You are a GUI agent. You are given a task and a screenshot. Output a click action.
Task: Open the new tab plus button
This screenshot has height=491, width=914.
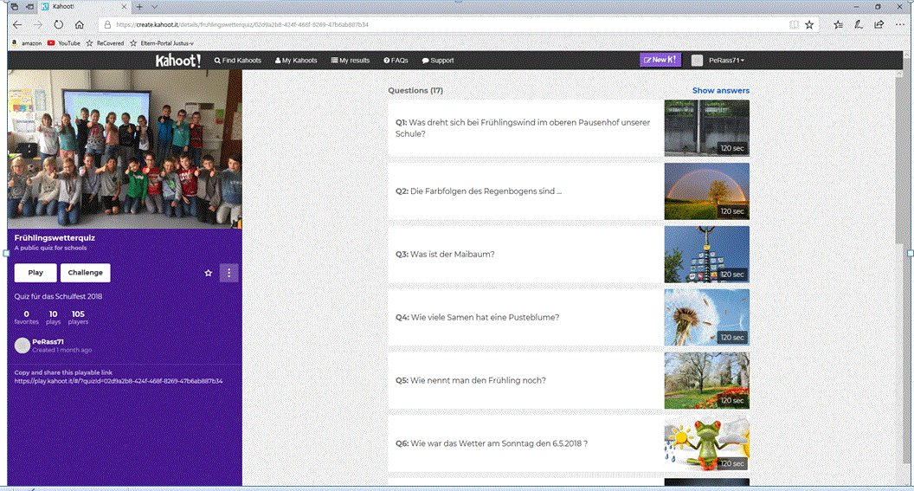[139, 7]
